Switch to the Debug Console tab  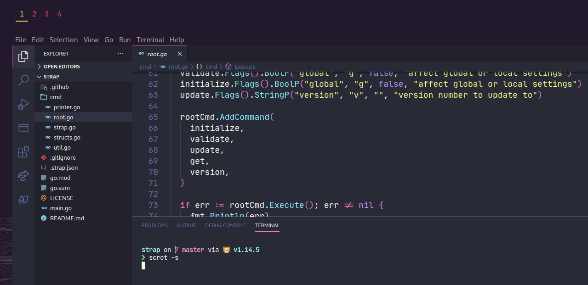[x=225, y=225]
